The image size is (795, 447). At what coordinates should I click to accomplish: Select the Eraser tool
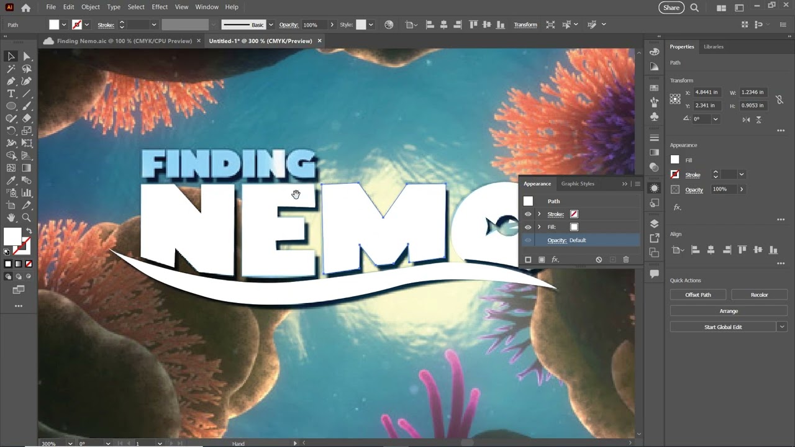[x=27, y=119]
